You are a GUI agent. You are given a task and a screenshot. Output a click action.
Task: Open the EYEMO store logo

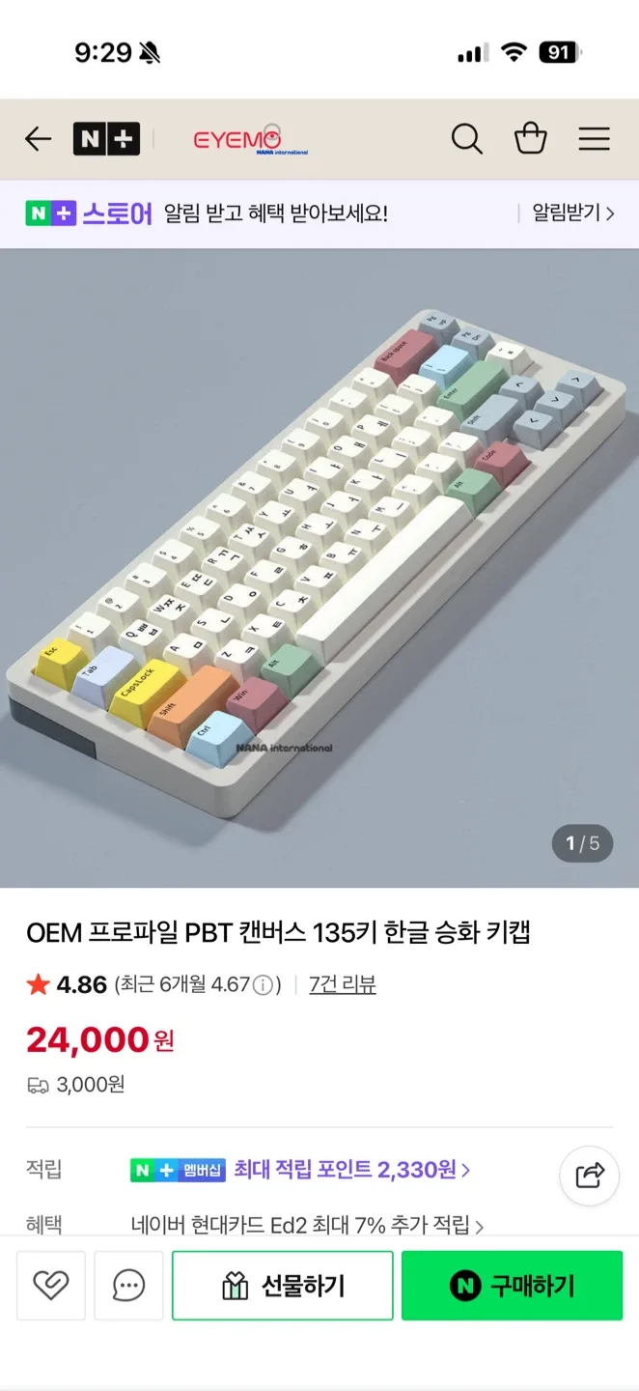click(250, 139)
